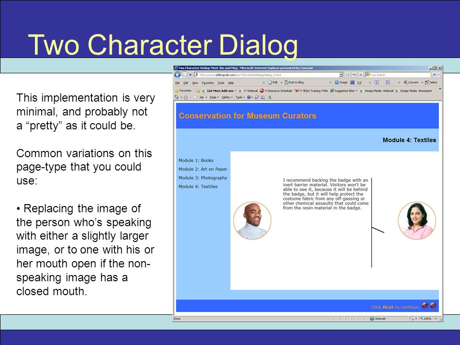Open the Help menu

(231, 83)
